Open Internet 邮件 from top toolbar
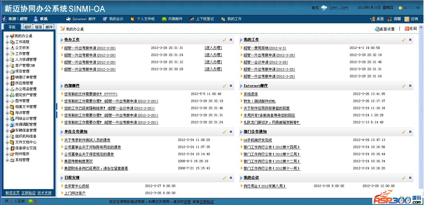Screen dimensions: 424x205 pyautogui.click(x=81, y=19)
